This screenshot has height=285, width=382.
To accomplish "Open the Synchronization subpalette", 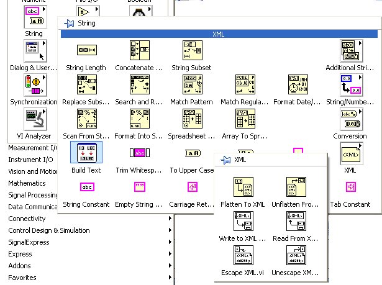I will coord(35,85).
